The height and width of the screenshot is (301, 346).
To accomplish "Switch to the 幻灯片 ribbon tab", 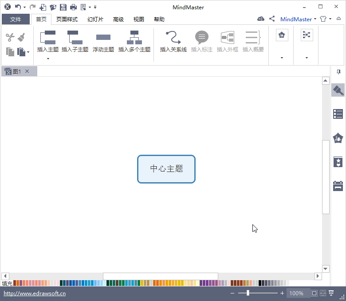I will point(95,19).
